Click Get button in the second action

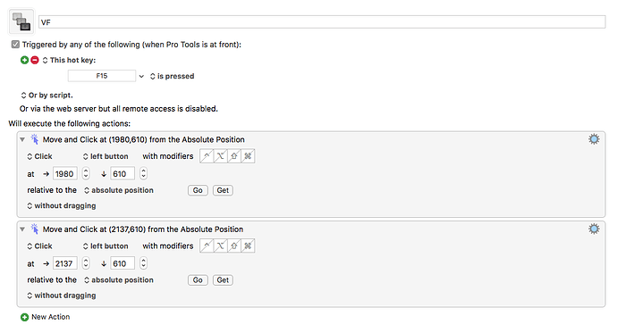(x=223, y=280)
